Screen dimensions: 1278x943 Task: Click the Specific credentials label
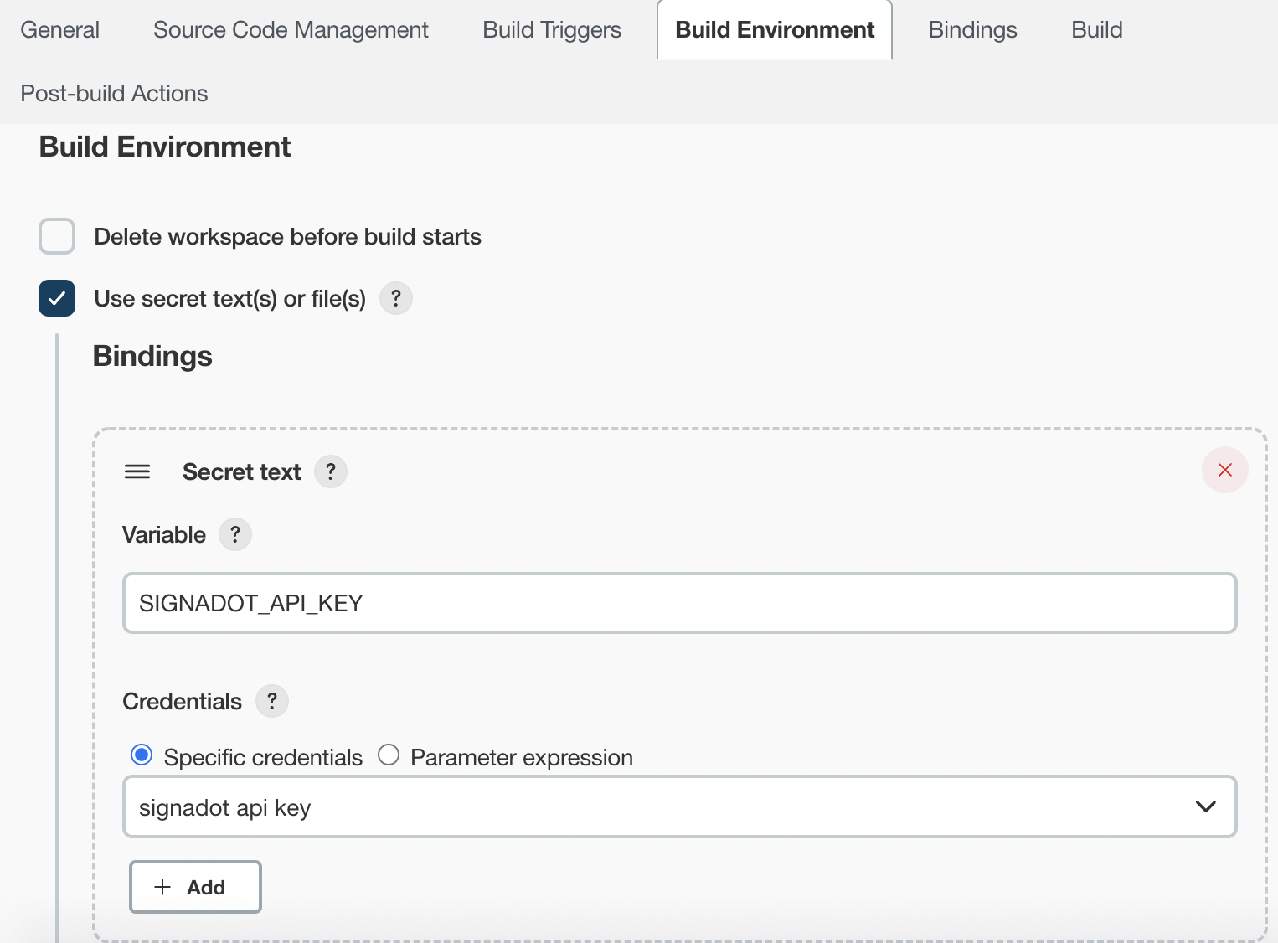[x=263, y=757]
